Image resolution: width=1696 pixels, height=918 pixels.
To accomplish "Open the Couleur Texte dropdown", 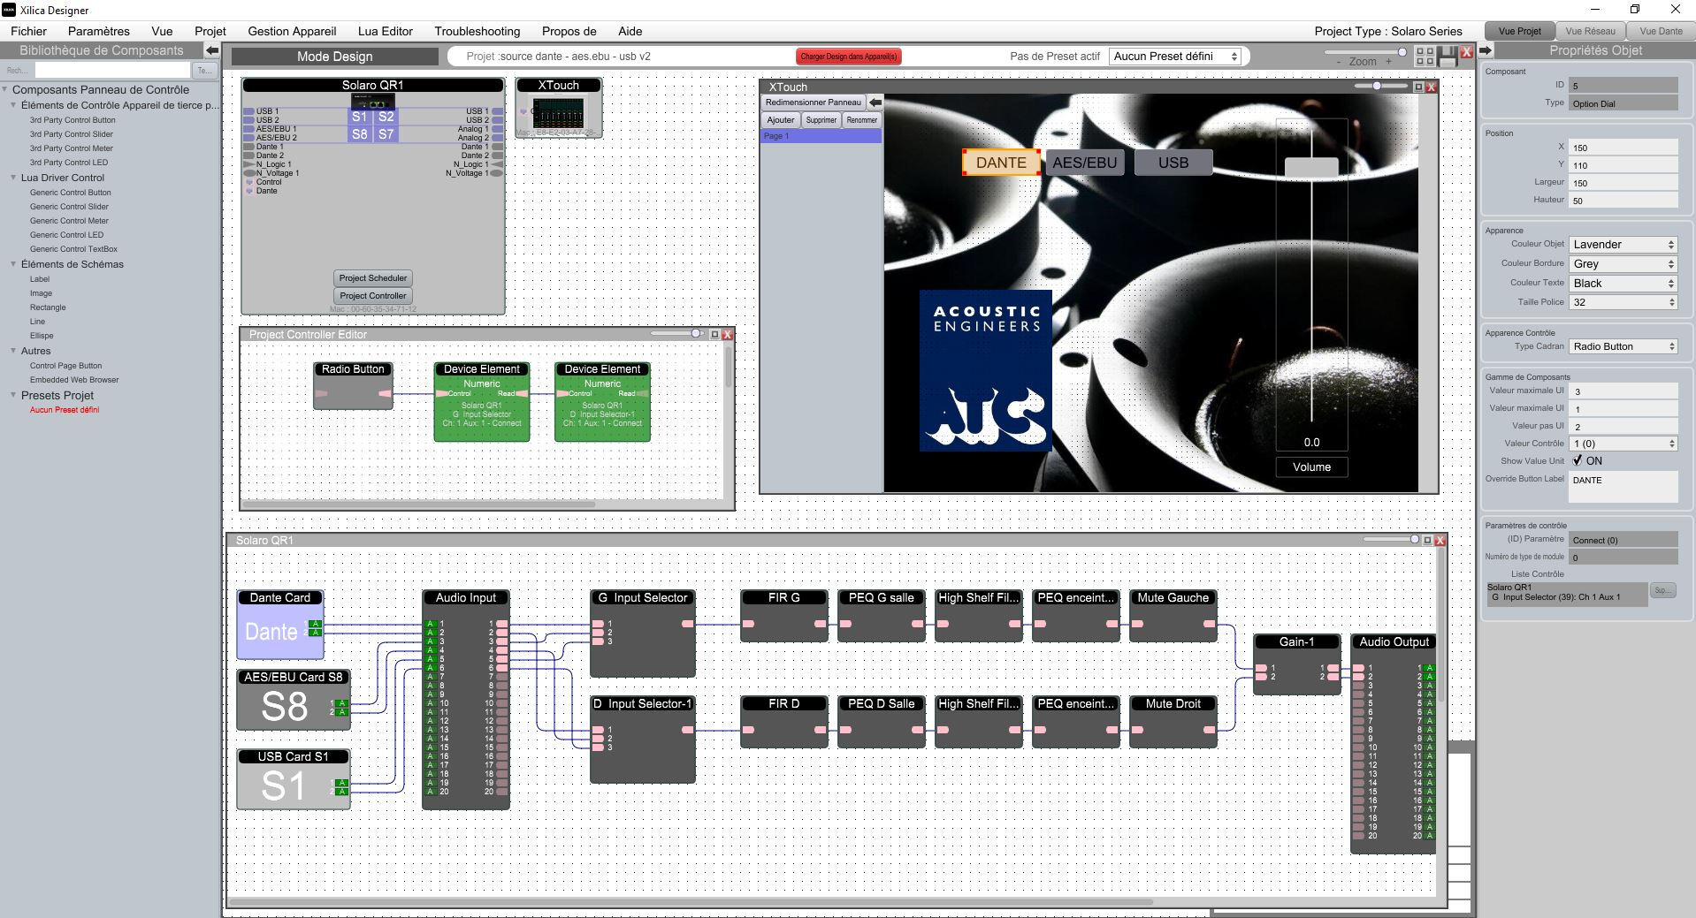I will point(1623,284).
